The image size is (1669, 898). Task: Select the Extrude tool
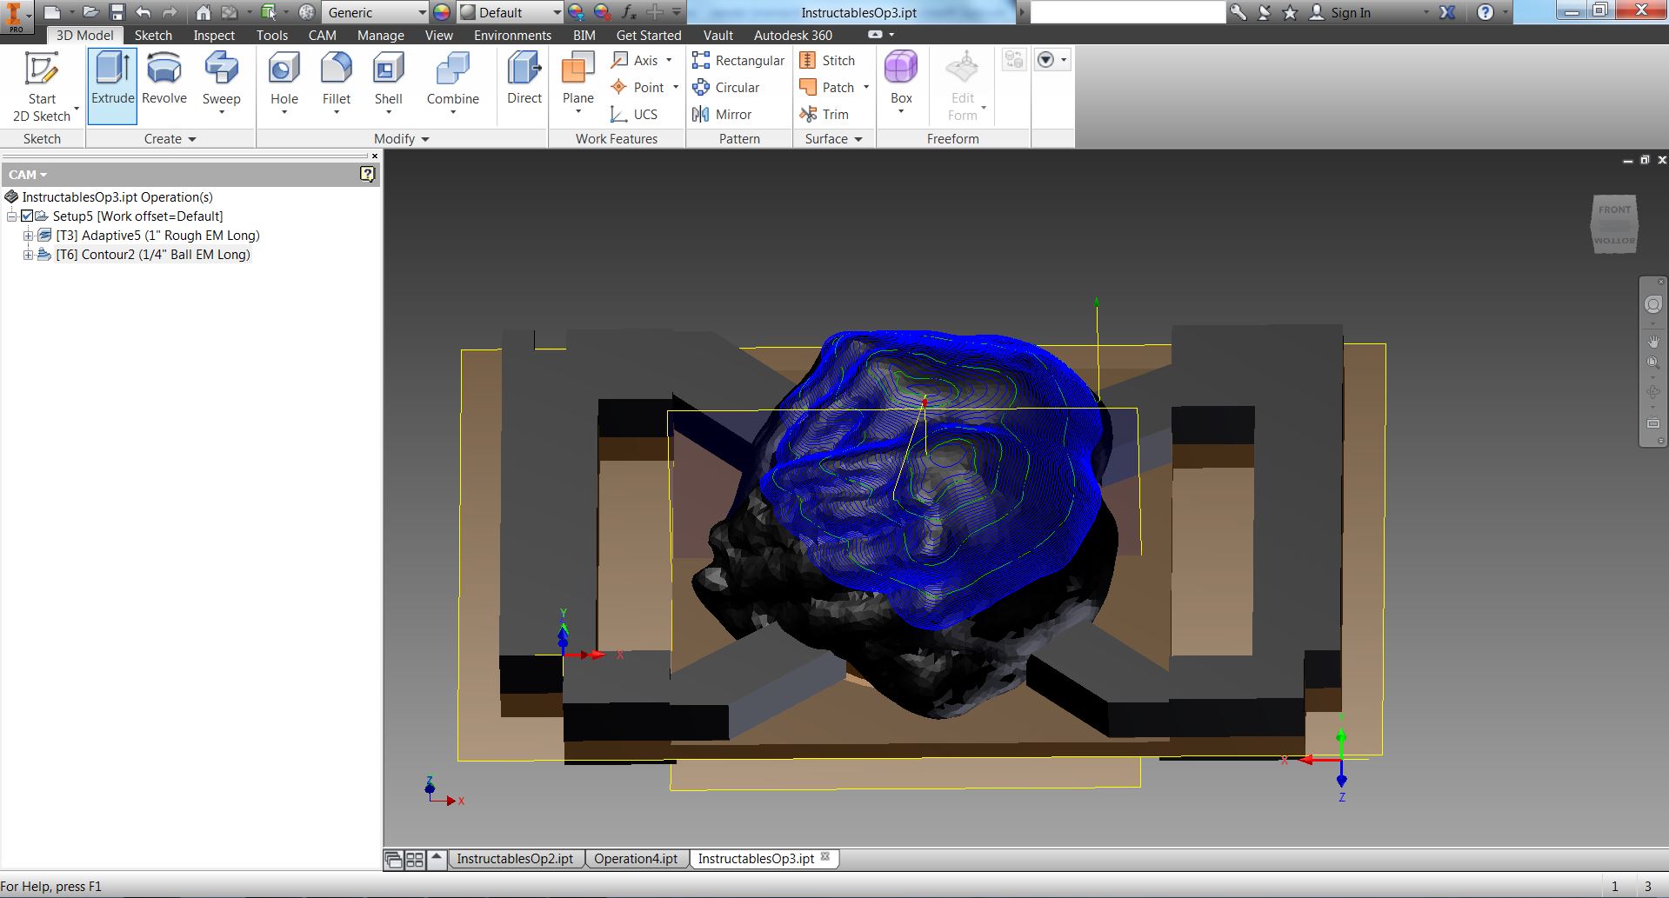point(112,86)
